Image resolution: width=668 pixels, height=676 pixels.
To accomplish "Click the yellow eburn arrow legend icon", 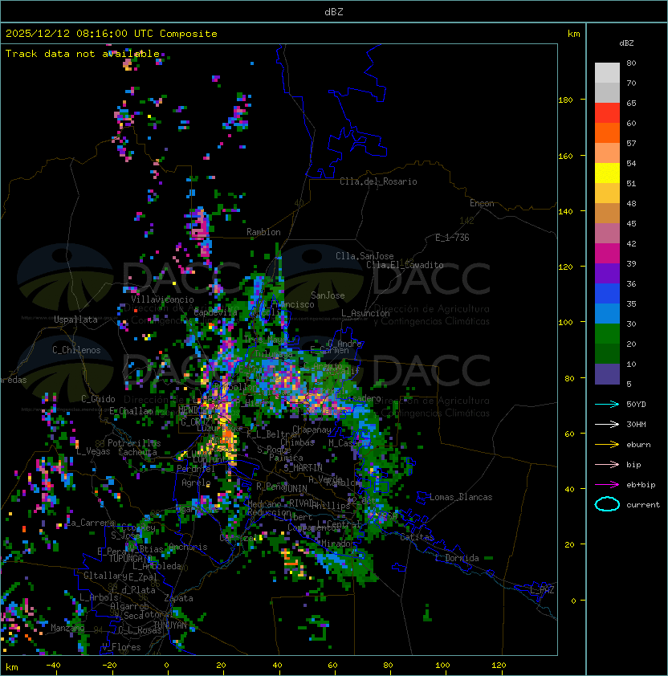I will click(x=607, y=445).
